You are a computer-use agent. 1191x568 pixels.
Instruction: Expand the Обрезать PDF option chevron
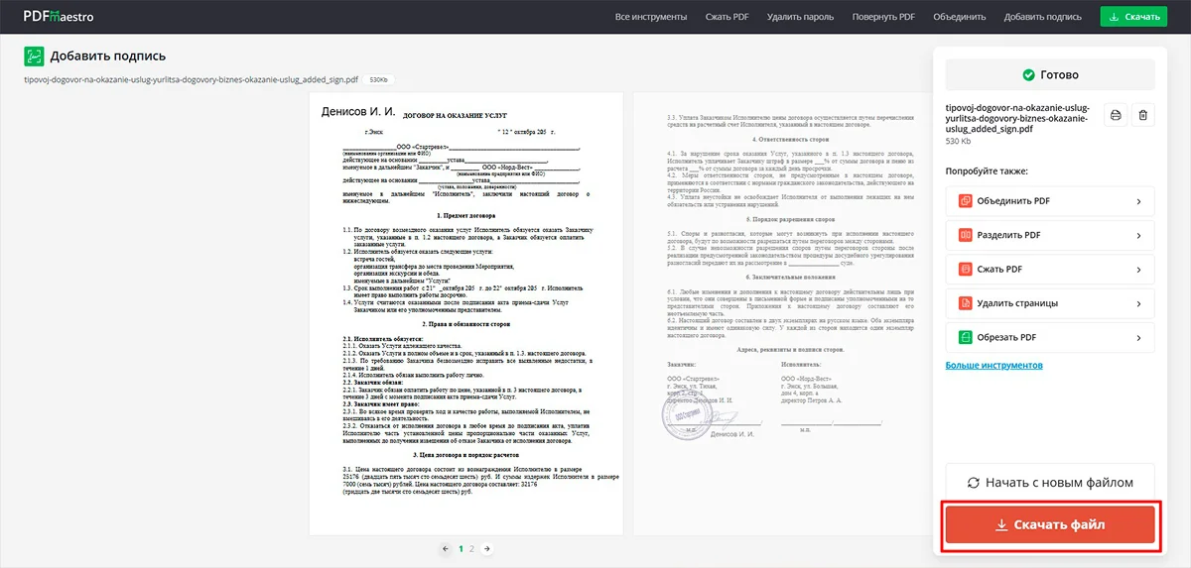click(x=1138, y=336)
